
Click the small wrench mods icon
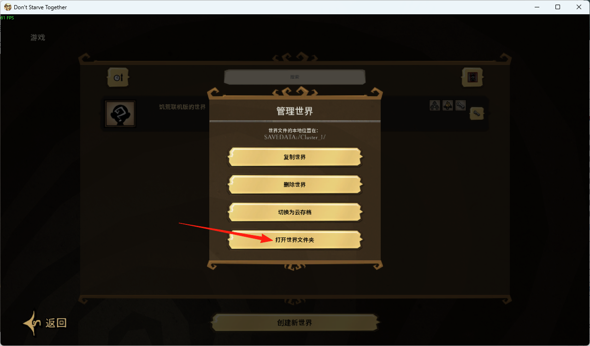pyautogui.click(x=460, y=106)
